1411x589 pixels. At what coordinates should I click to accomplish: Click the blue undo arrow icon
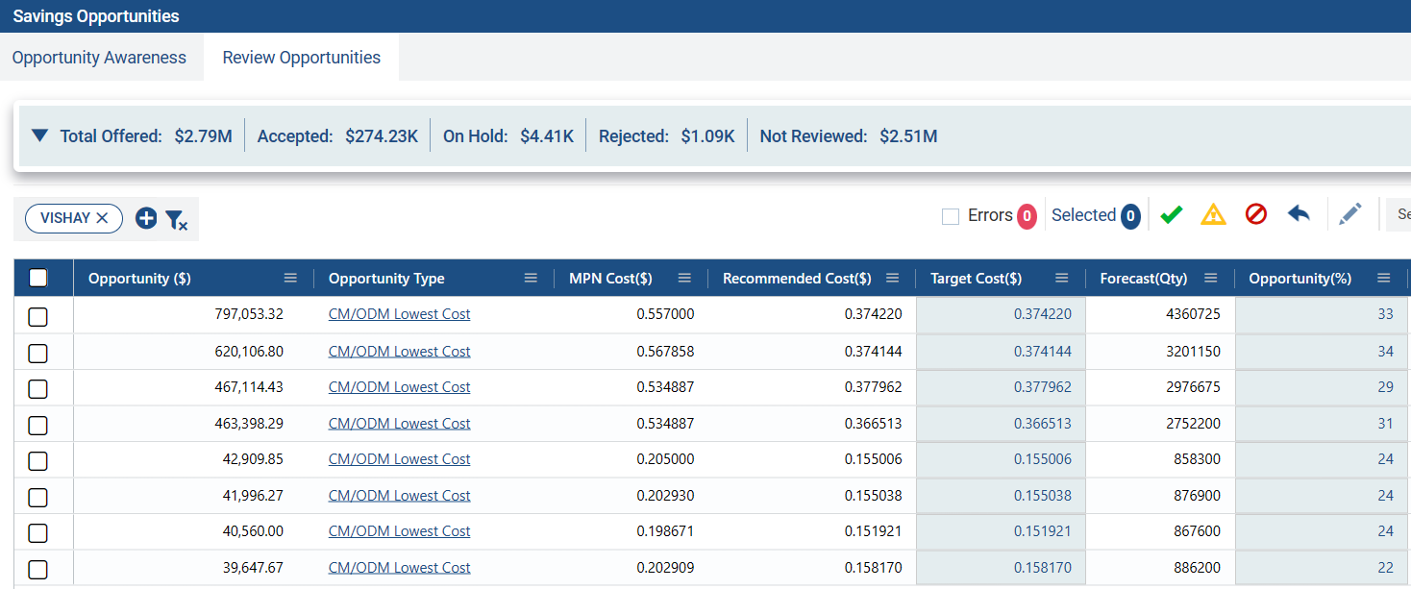click(x=1299, y=215)
